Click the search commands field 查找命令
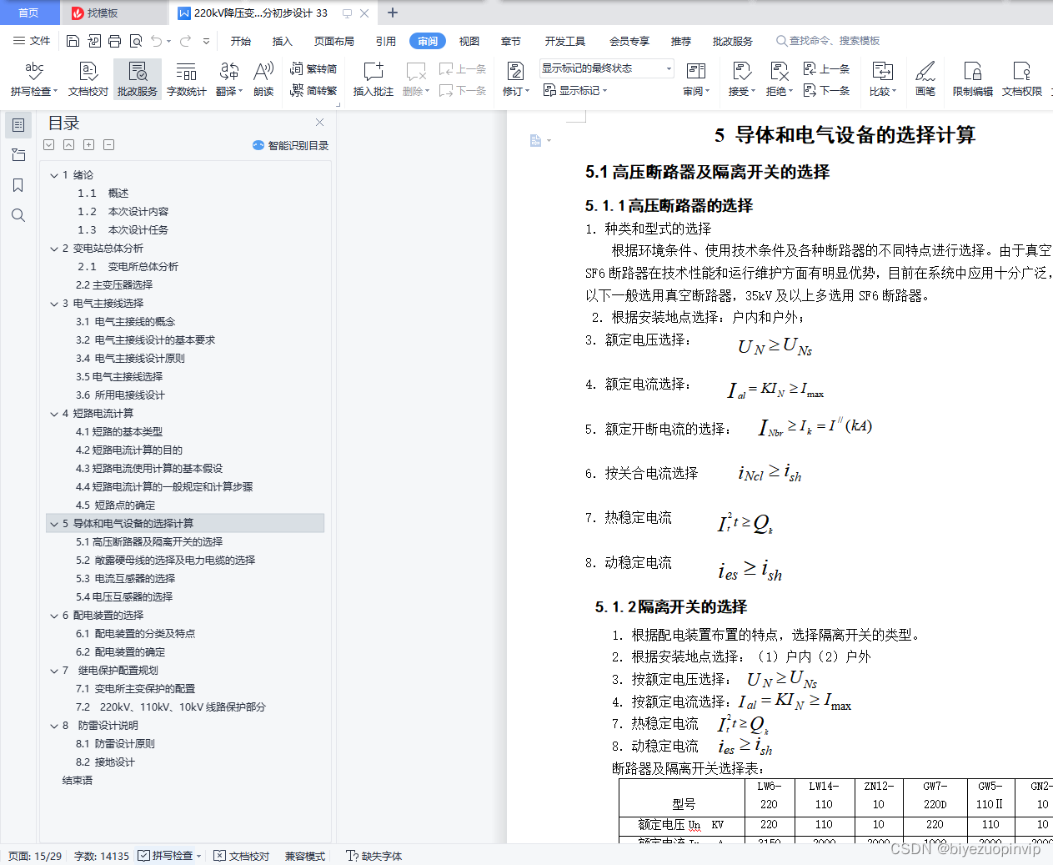 click(828, 41)
